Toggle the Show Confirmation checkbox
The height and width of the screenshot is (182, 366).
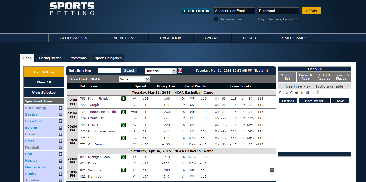[318, 92]
